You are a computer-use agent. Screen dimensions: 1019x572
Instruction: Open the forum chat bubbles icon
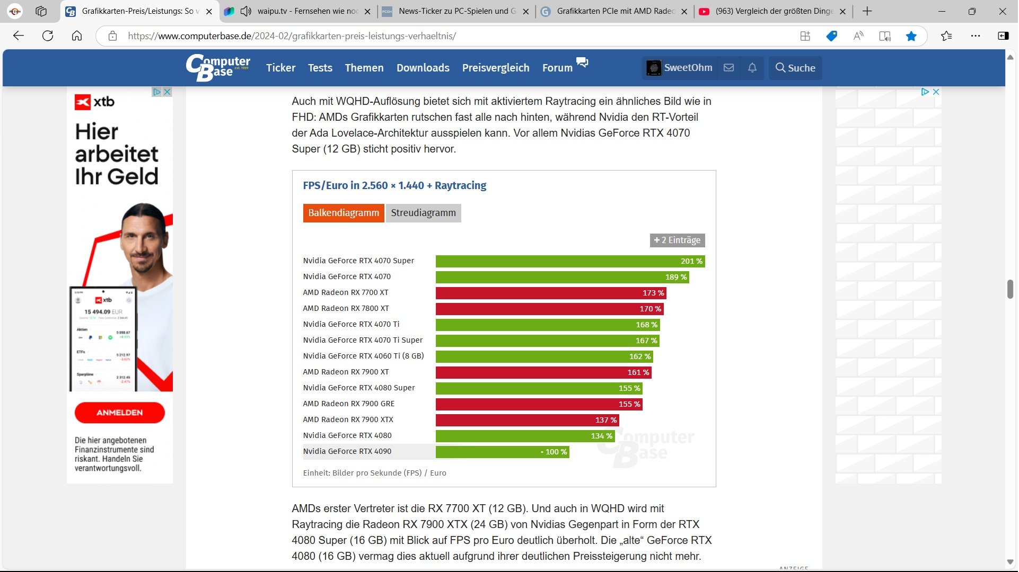(x=582, y=62)
